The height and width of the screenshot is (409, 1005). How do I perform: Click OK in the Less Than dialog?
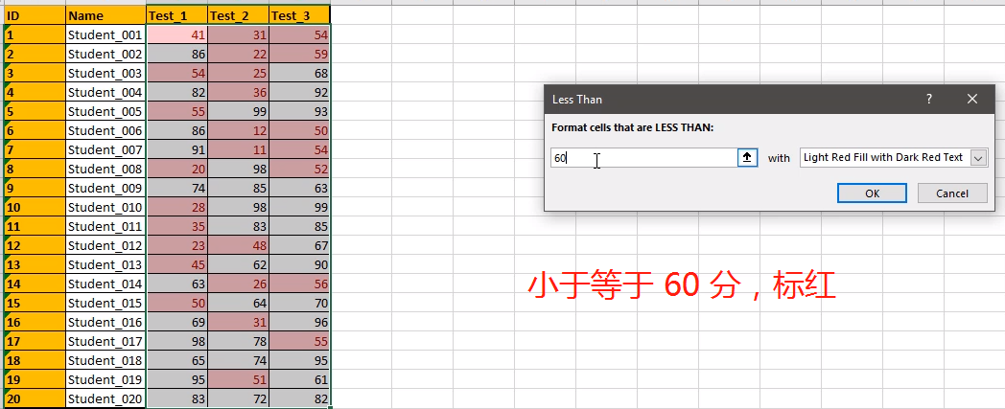(x=872, y=193)
